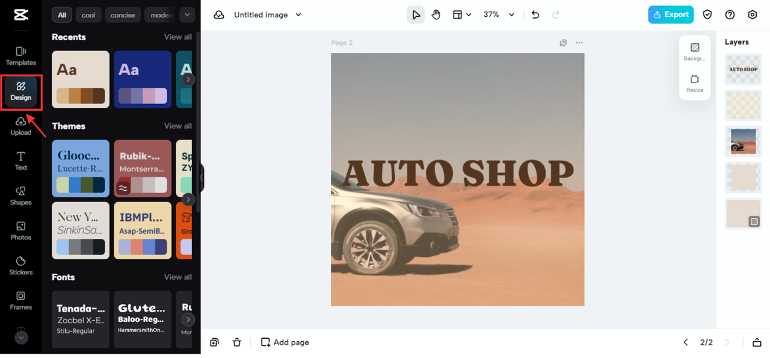
Task: Select the solid beige background layer
Action: 744,214
